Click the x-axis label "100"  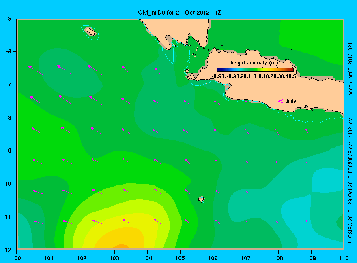click(16, 258)
